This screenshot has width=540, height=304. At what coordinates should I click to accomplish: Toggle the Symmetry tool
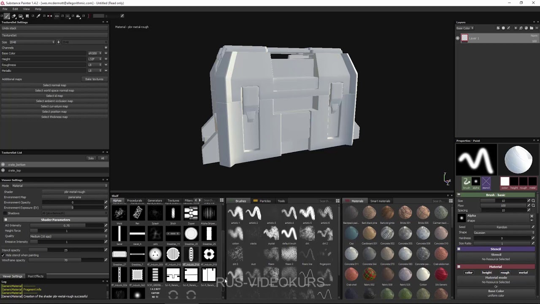tap(49, 16)
